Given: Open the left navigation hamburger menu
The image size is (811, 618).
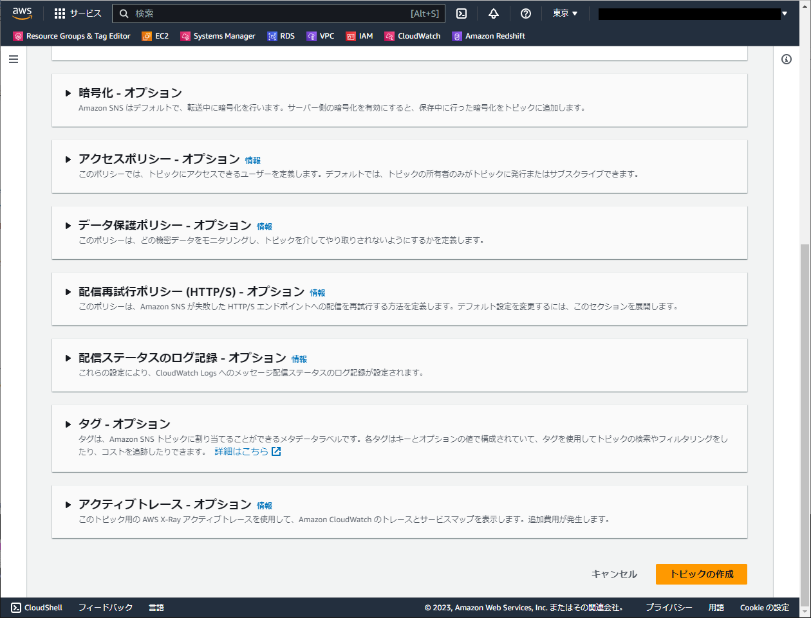Looking at the screenshot, I should [14, 59].
